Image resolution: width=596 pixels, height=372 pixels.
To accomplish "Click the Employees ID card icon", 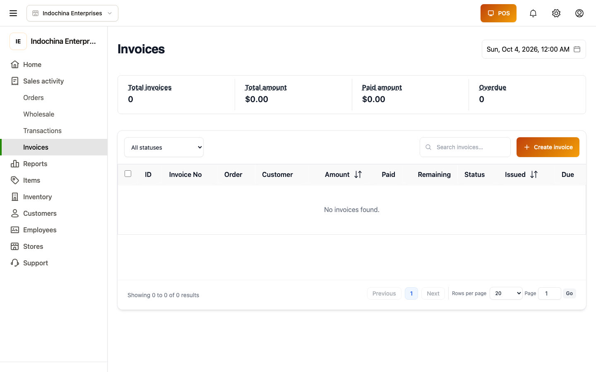I will point(15,230).
